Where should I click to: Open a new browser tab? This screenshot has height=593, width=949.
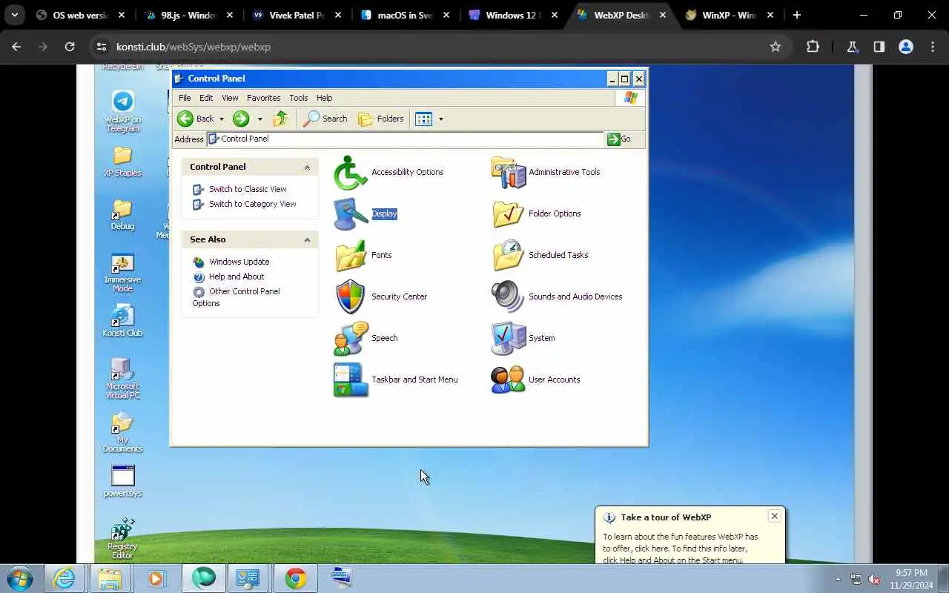(796, 15)
